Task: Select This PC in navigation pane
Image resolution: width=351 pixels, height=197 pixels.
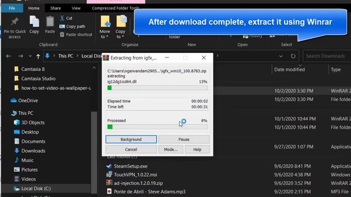Action: (26, 113)
